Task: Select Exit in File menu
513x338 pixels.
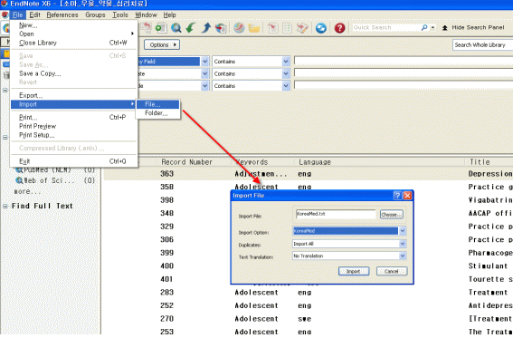Action: pyautogui.click(x=73, y=161)
